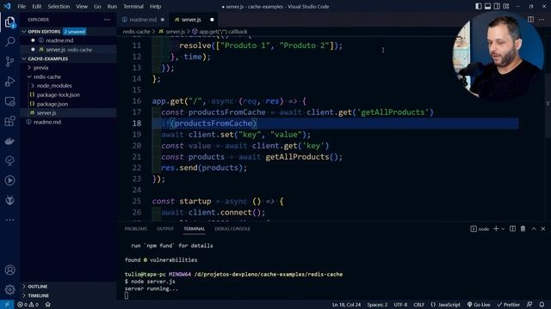Open the Testing view icon
Image resolution: width=551 pixels, height=309 pixels.
click(9, 161)
